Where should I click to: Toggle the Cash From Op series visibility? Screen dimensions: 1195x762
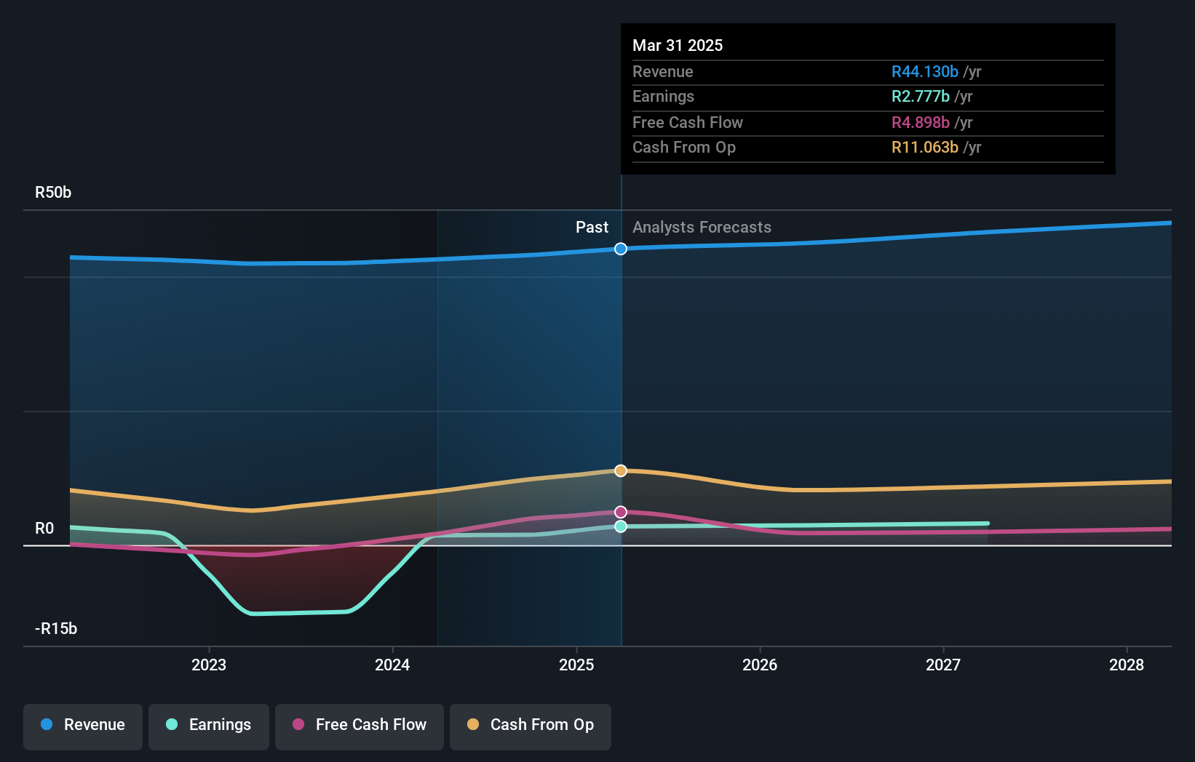(530, 725)
